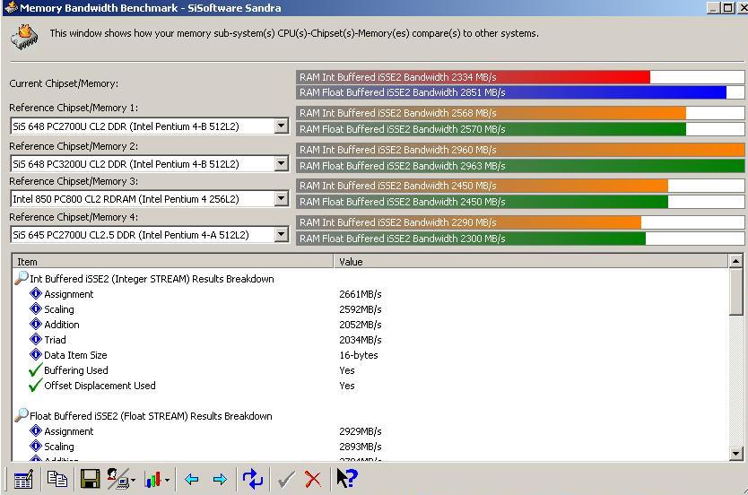Click blue diamond icon beside Addition 2052MB/s
Screen dimensions: 748x495
click(36, 325)
